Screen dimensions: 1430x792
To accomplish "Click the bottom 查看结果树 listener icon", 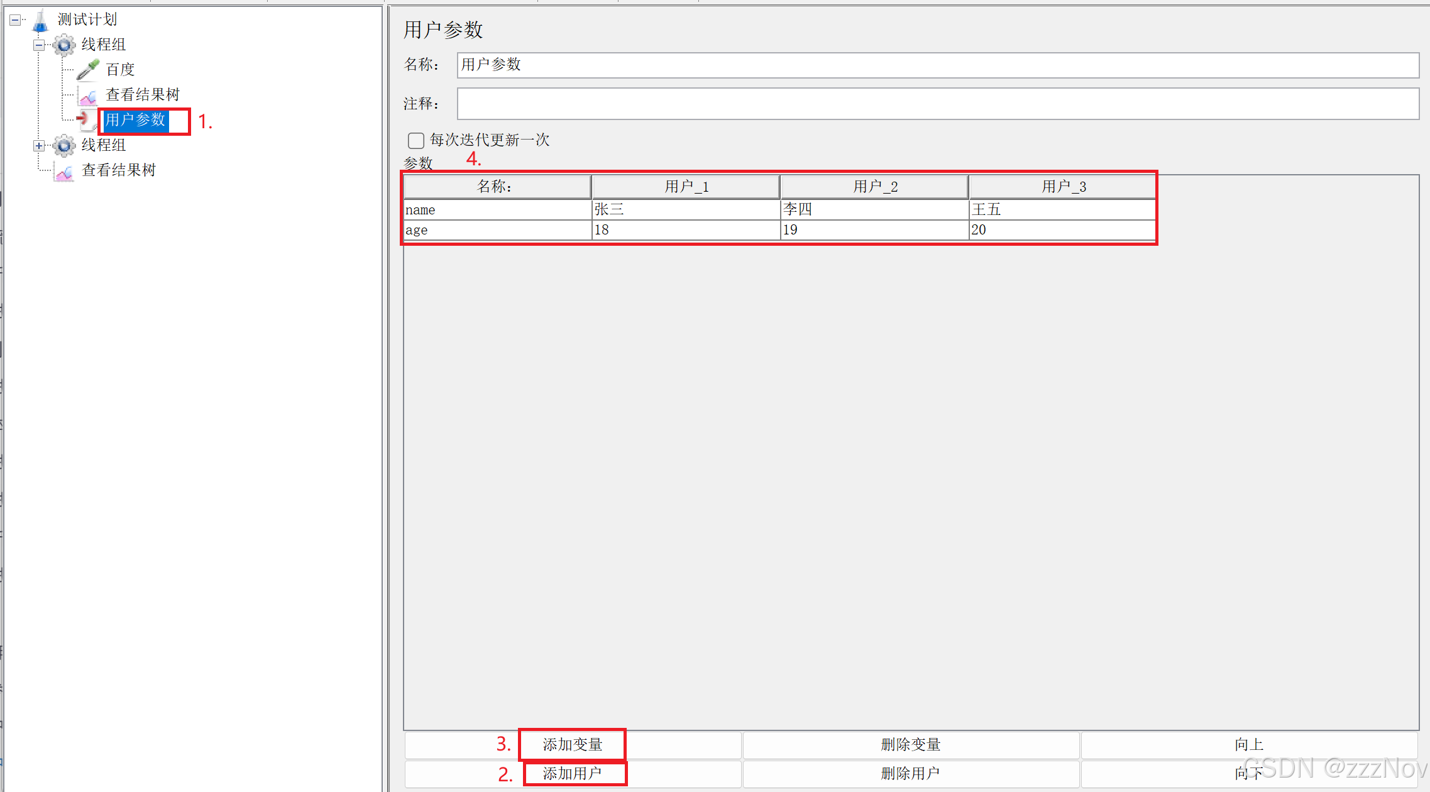I will pos(64,171).
